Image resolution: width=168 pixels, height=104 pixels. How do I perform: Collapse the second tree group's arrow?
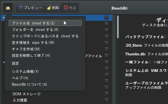pos(4,62)
